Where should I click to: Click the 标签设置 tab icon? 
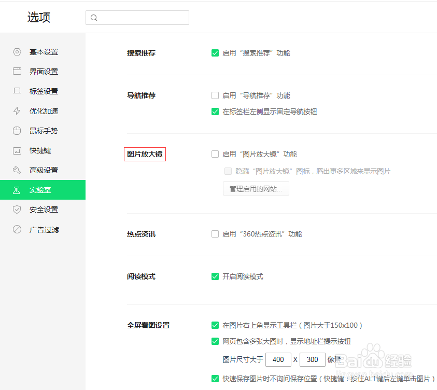(x=17, y=91)
